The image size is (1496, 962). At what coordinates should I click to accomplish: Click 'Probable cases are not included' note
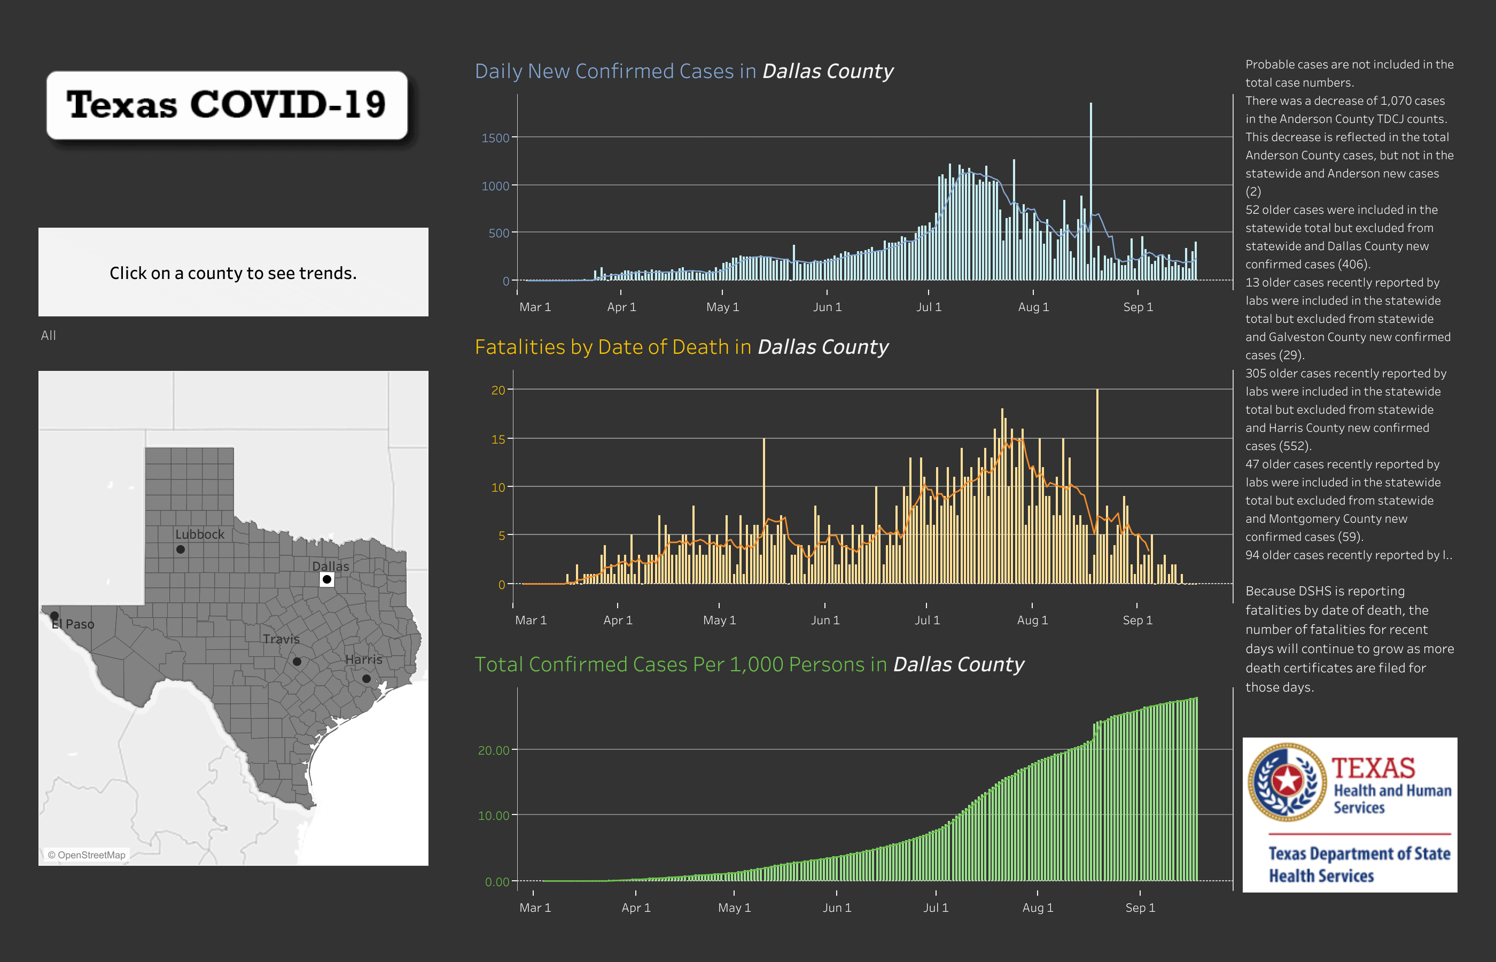point(1349,73)
